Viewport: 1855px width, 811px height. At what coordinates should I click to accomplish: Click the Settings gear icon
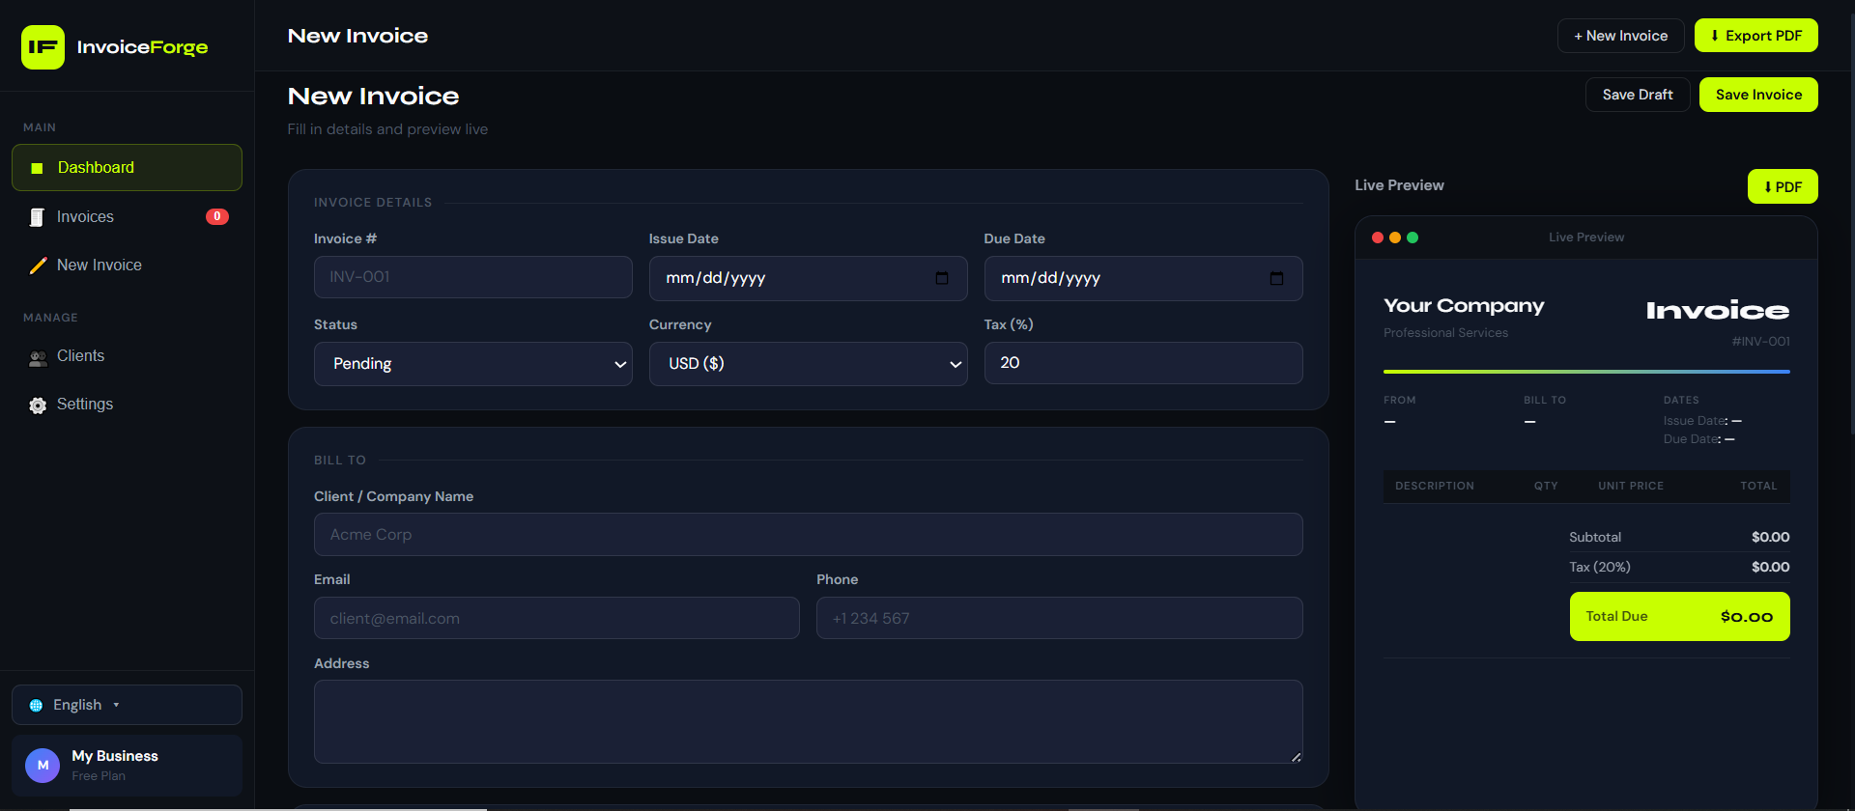[x=38, y=405]
